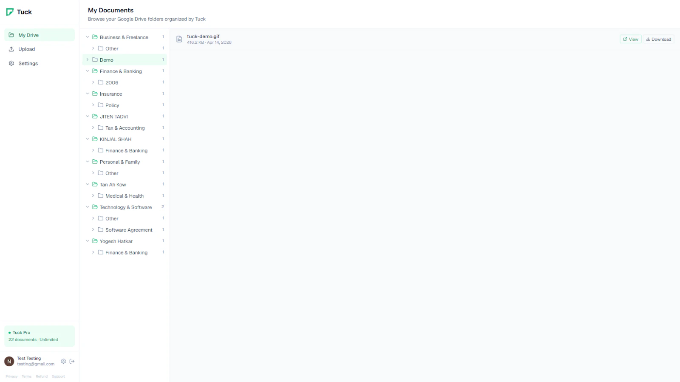Click the Tax & Accounting folder icon
Viewport: 680px width, 382px height.
[x=101, y=127]
